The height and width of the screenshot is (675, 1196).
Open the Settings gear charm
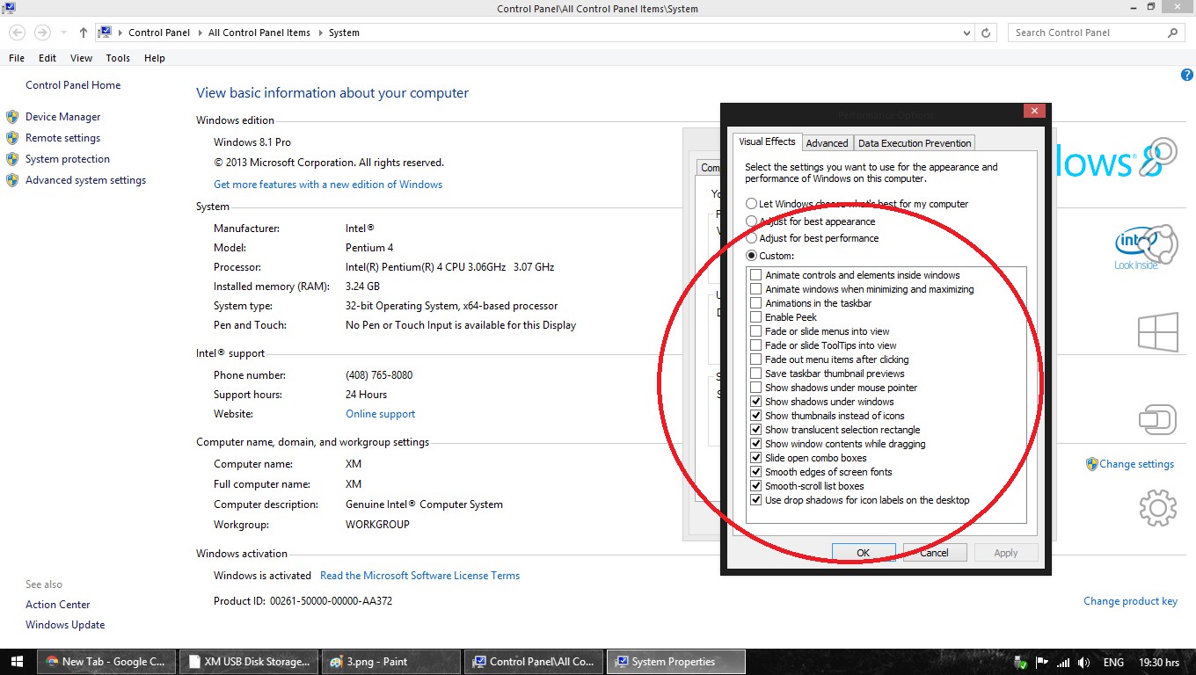(1158, 508)
